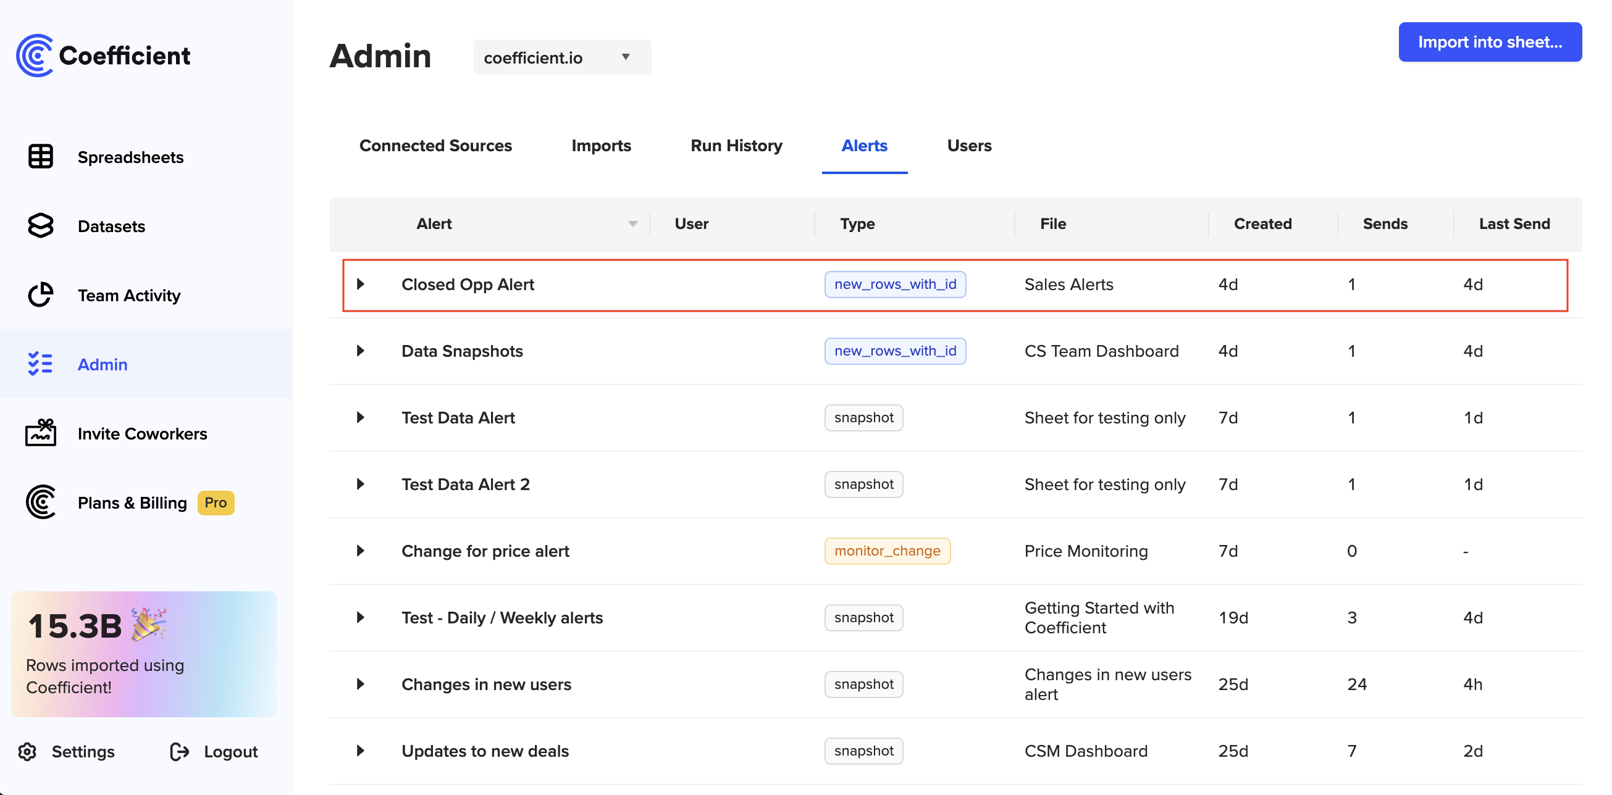The height and width of the screenshot is (795, 1612).
Task: Expand the Test Data Alert row
Action: pyautogui.click(x=361, y=417)
